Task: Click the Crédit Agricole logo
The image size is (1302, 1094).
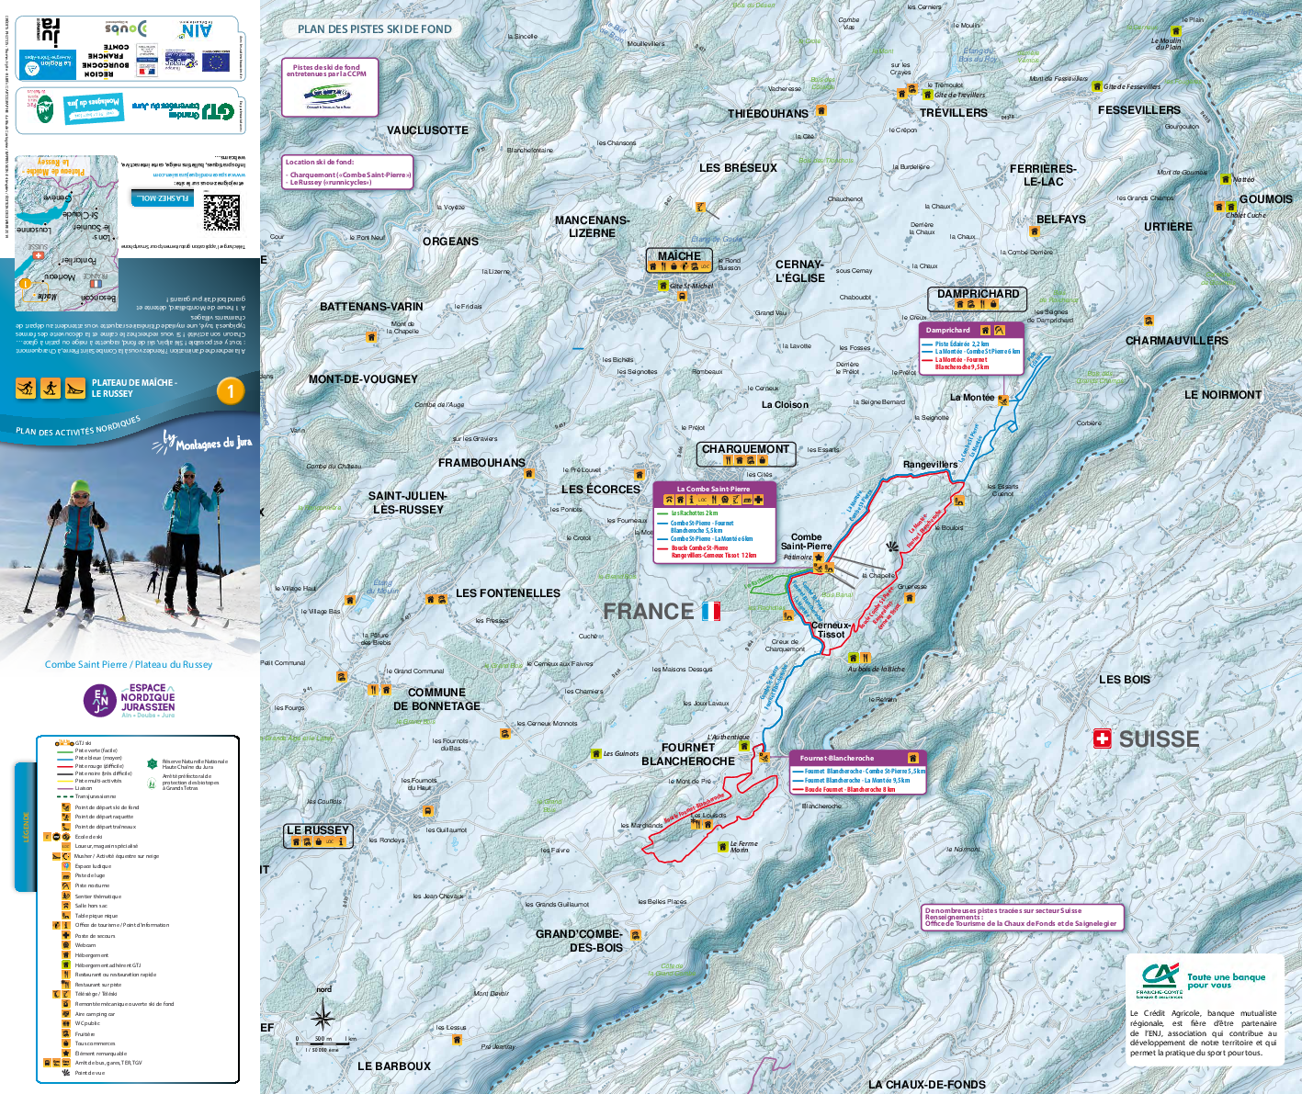Action: (1160, 979)
